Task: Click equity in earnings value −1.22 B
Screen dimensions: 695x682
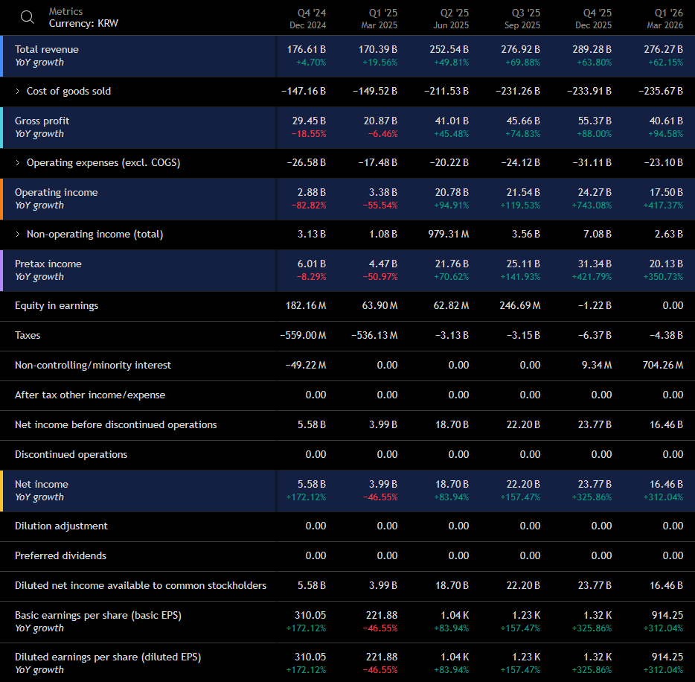Action: tap(595, 305)
